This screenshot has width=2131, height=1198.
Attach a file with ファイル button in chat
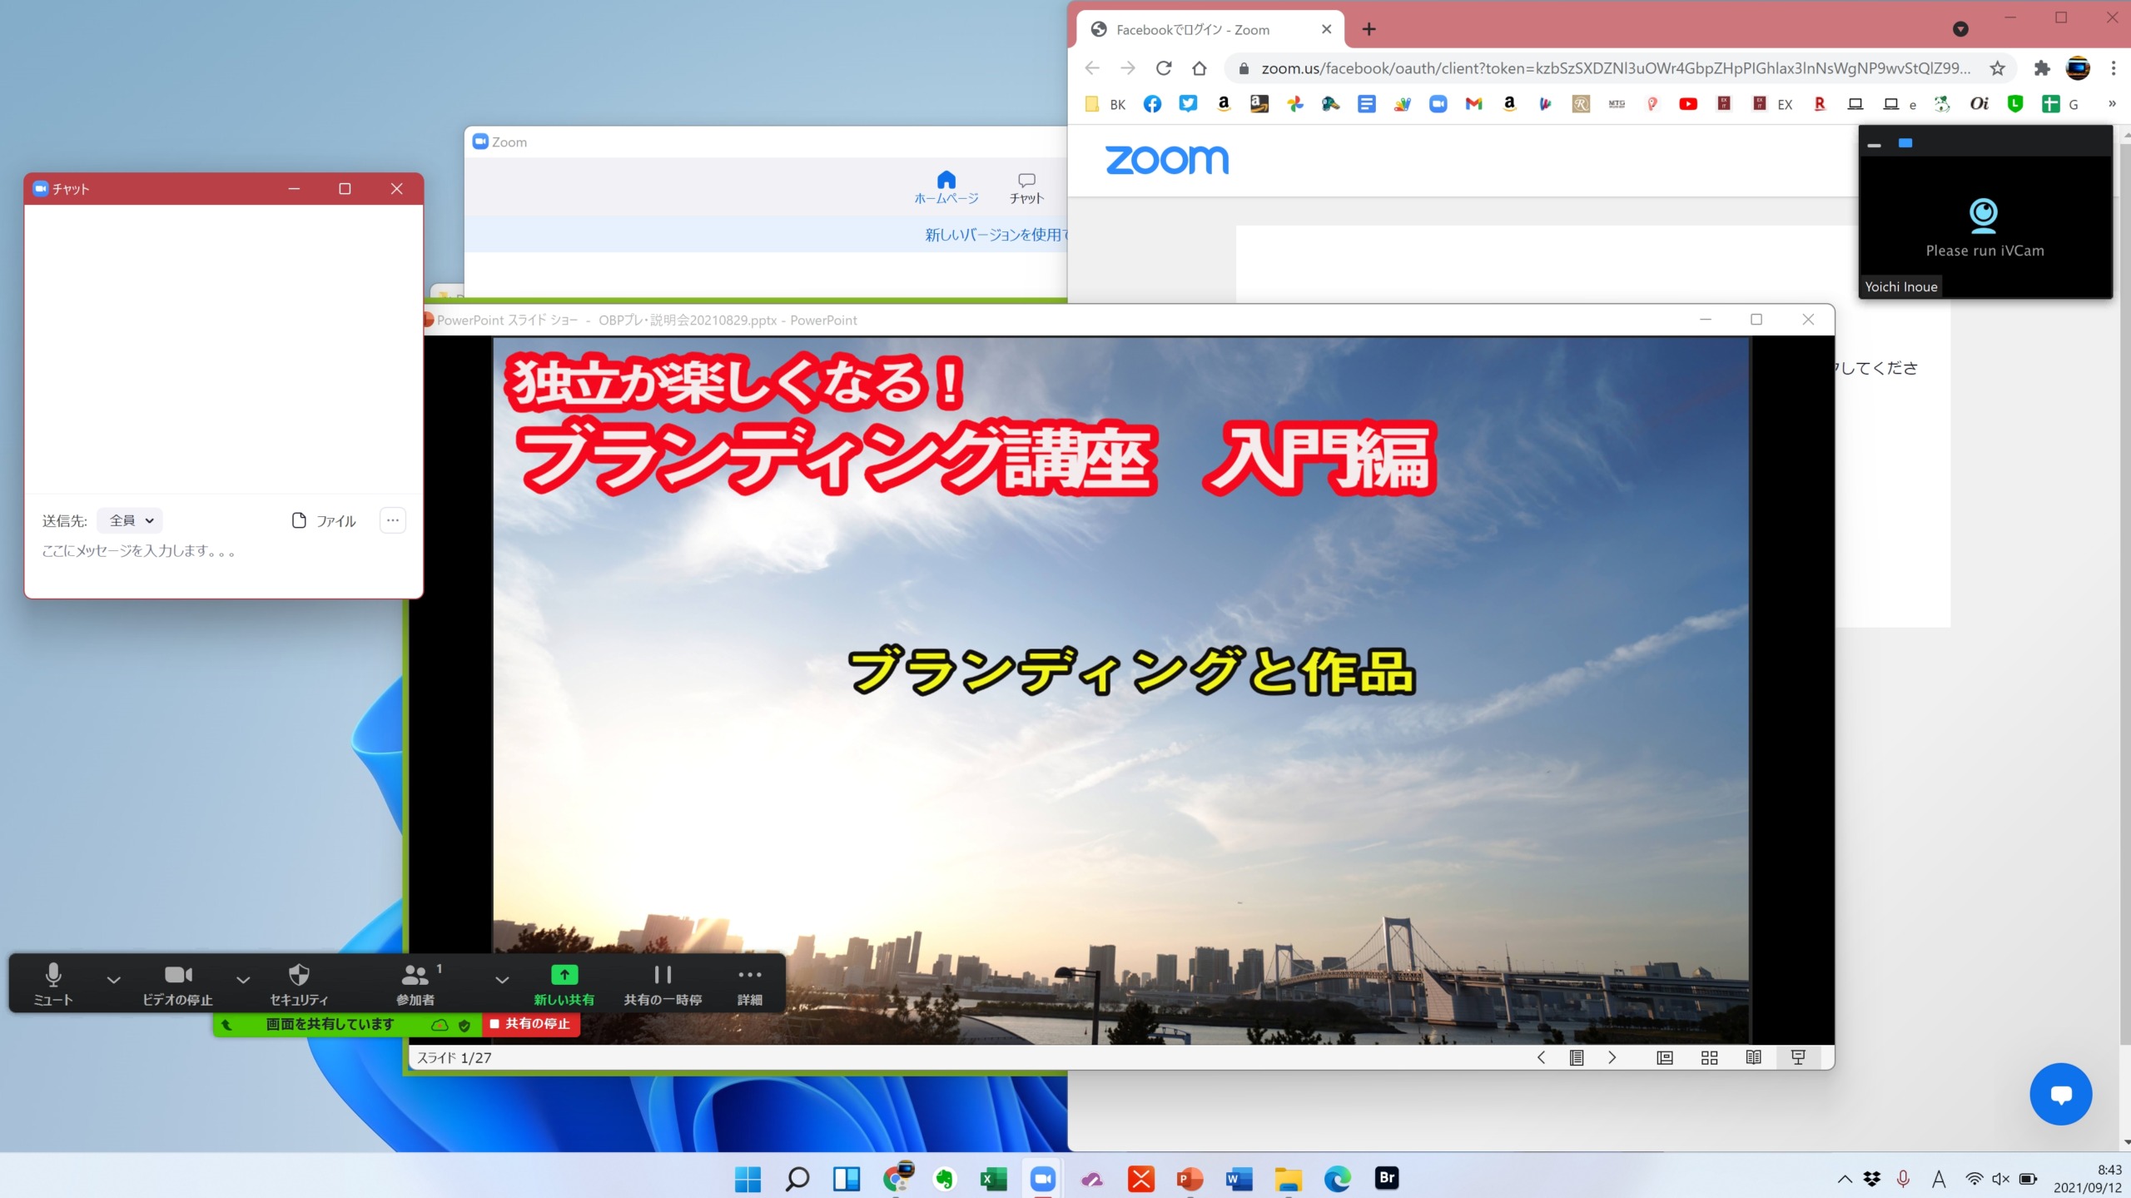[324, 520]
